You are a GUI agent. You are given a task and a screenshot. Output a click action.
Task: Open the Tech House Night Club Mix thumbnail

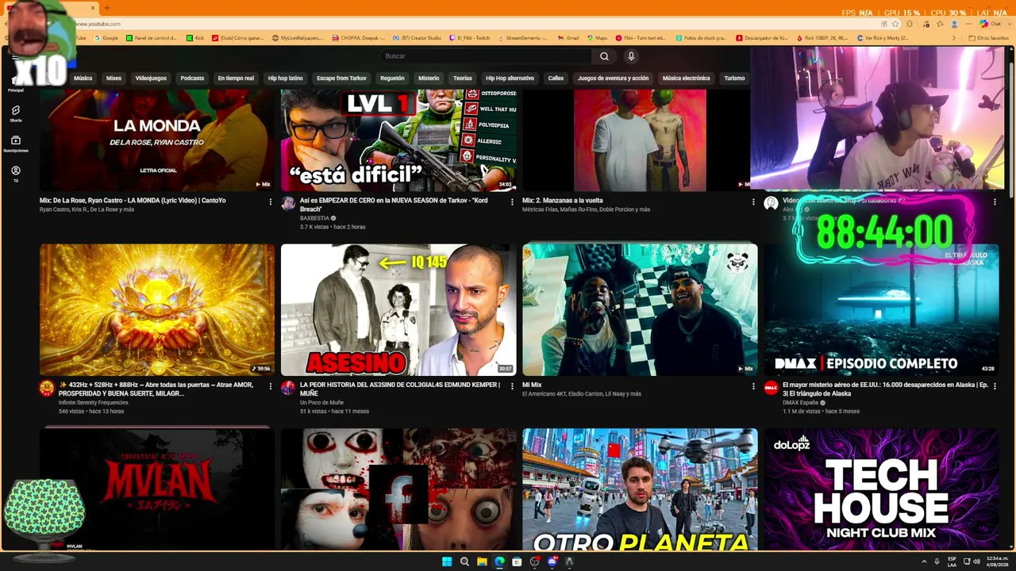pos(881,489)
